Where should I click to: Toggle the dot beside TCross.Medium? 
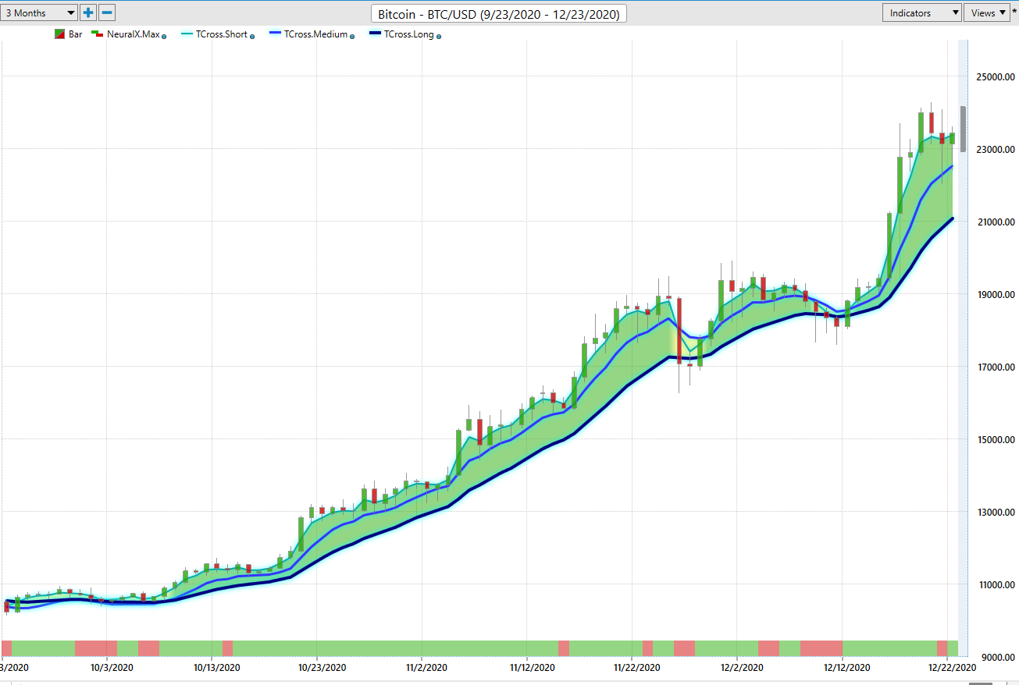(x=354, y=36)
